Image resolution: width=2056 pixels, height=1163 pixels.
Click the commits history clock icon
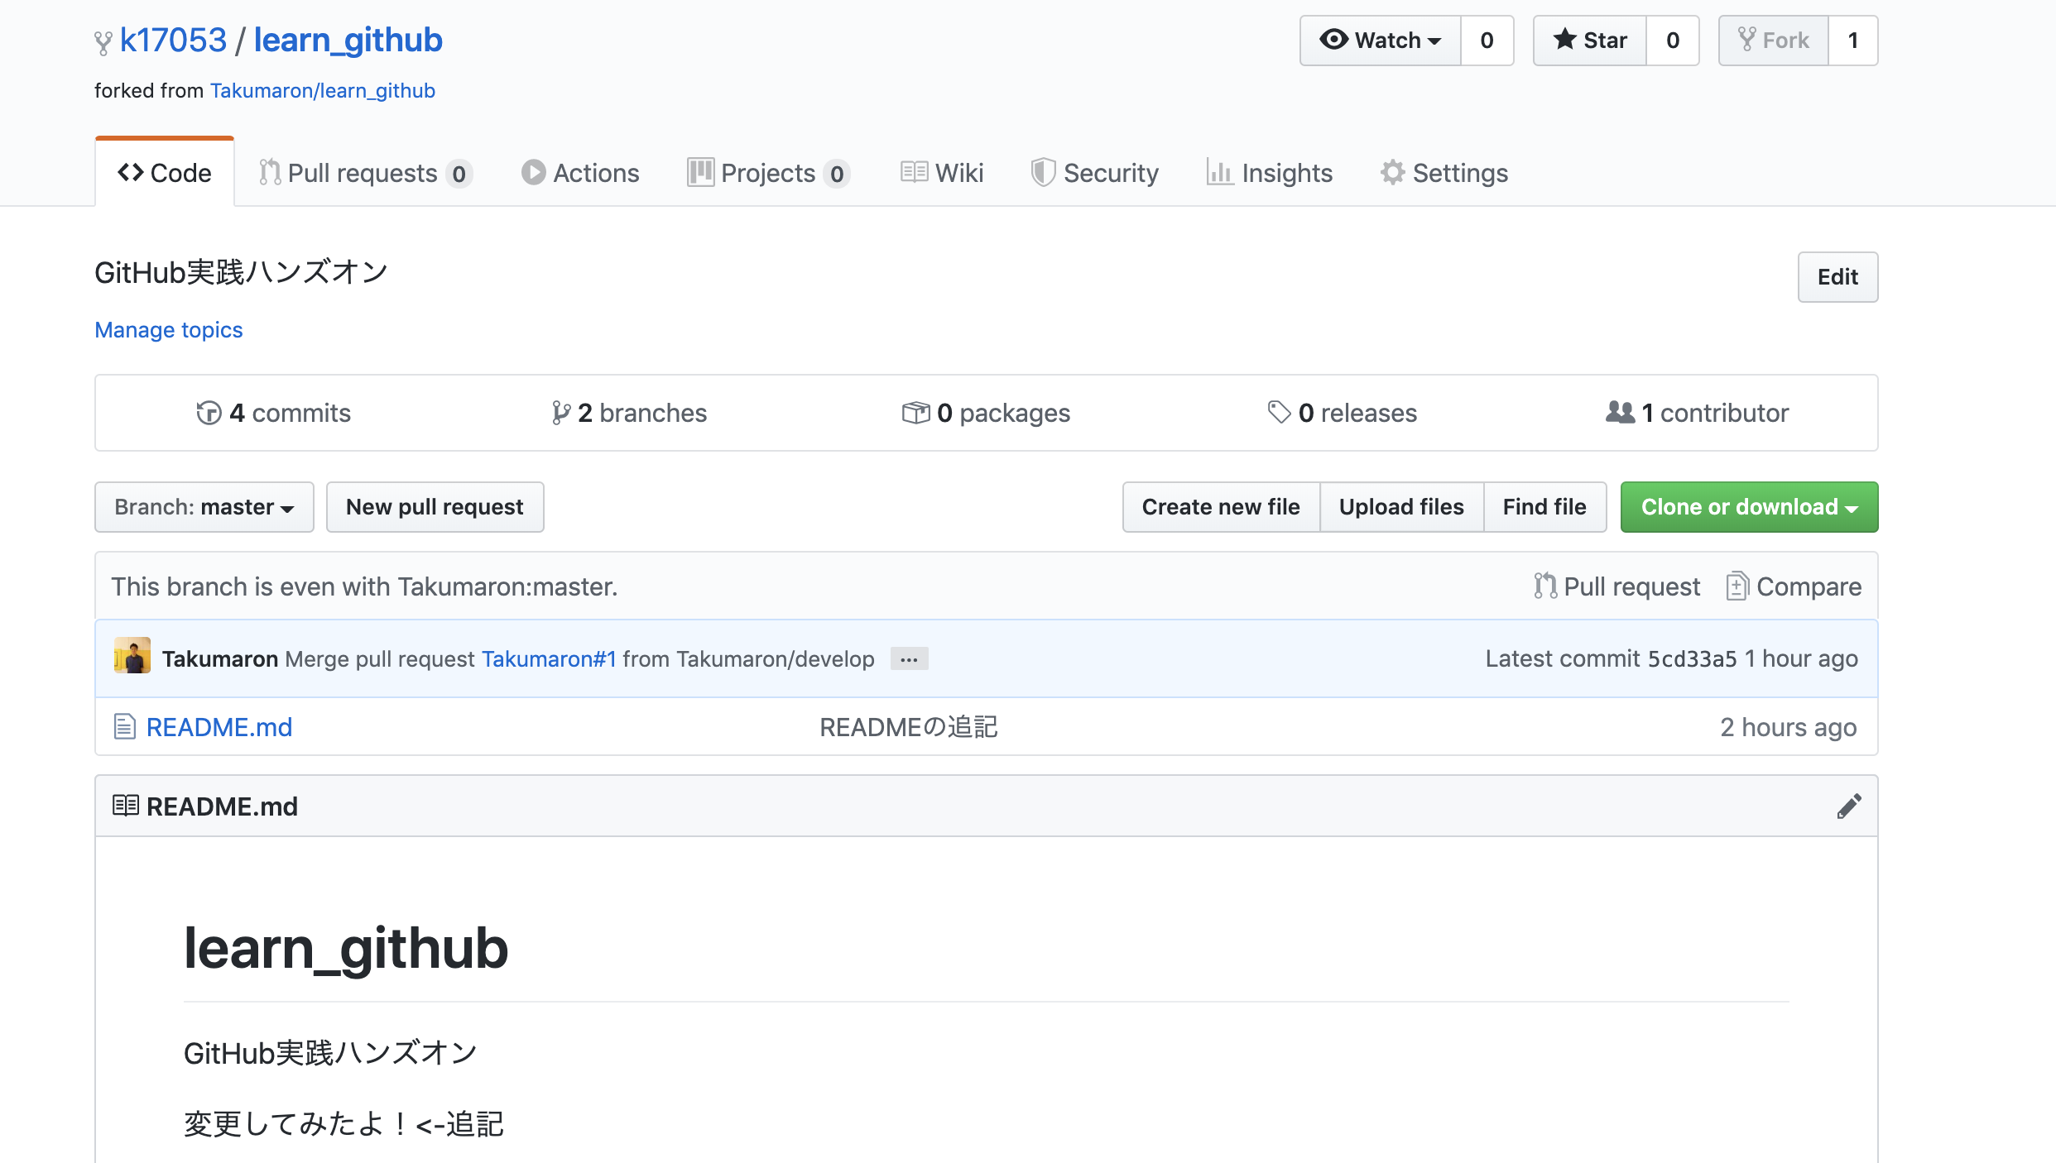(209, 412)
